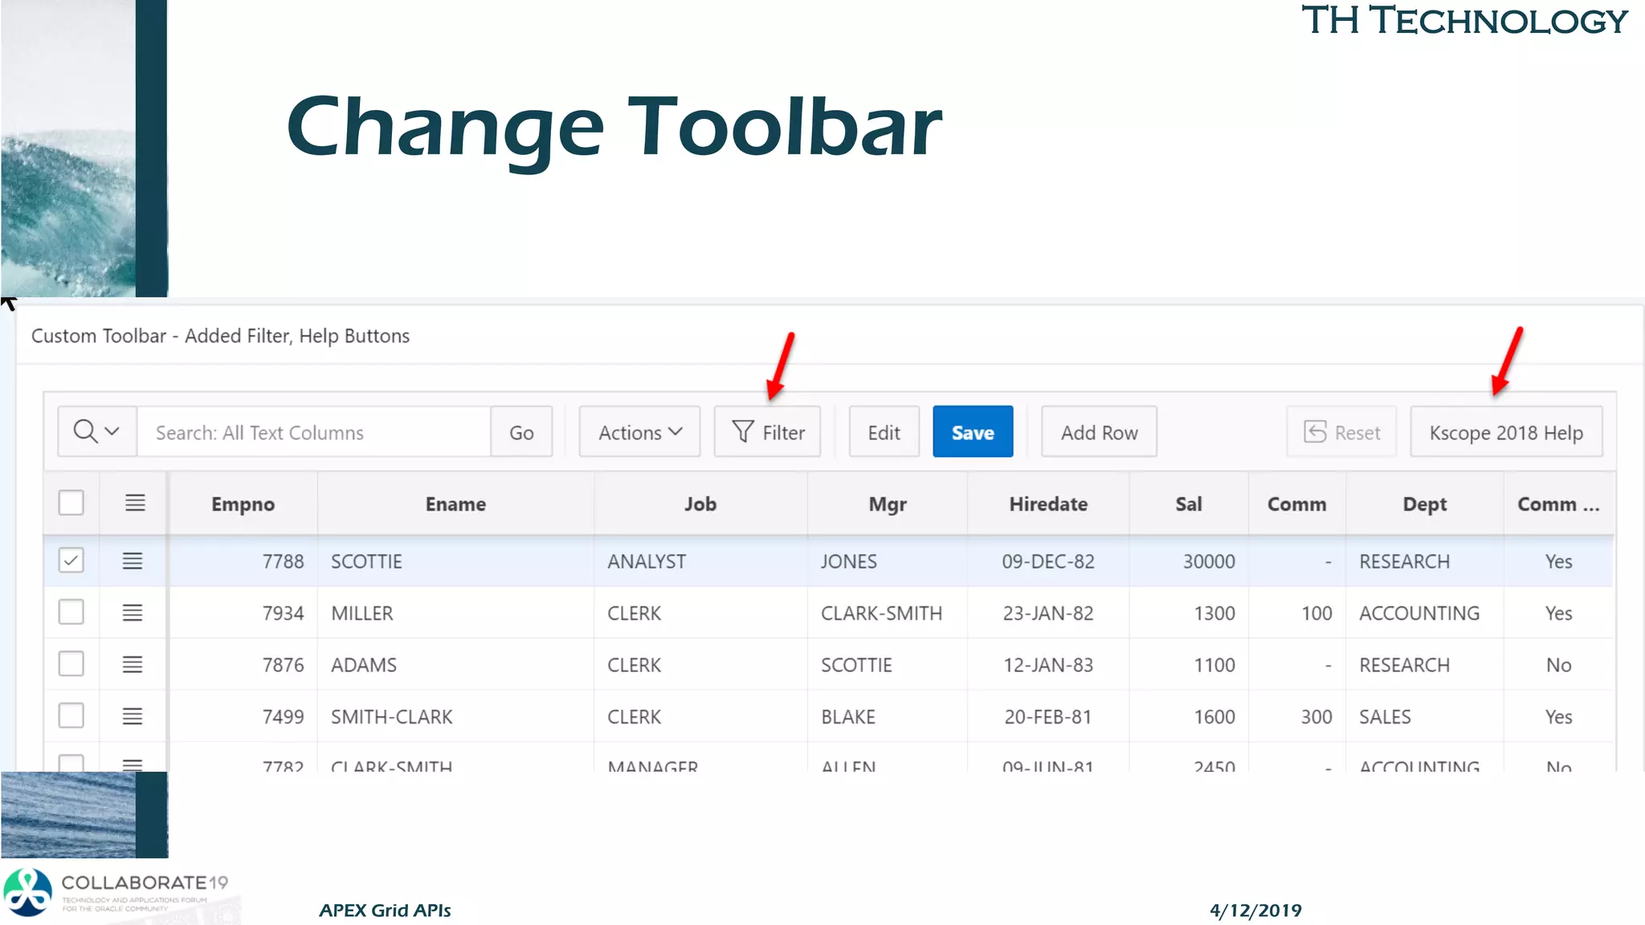The height and width of the screenshot is (925, 1645).
Task: Toggle the Edit mode button
Action: tap(884, 432)
